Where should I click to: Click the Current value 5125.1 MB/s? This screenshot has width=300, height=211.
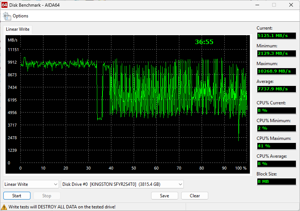click(x=277, y=36)
